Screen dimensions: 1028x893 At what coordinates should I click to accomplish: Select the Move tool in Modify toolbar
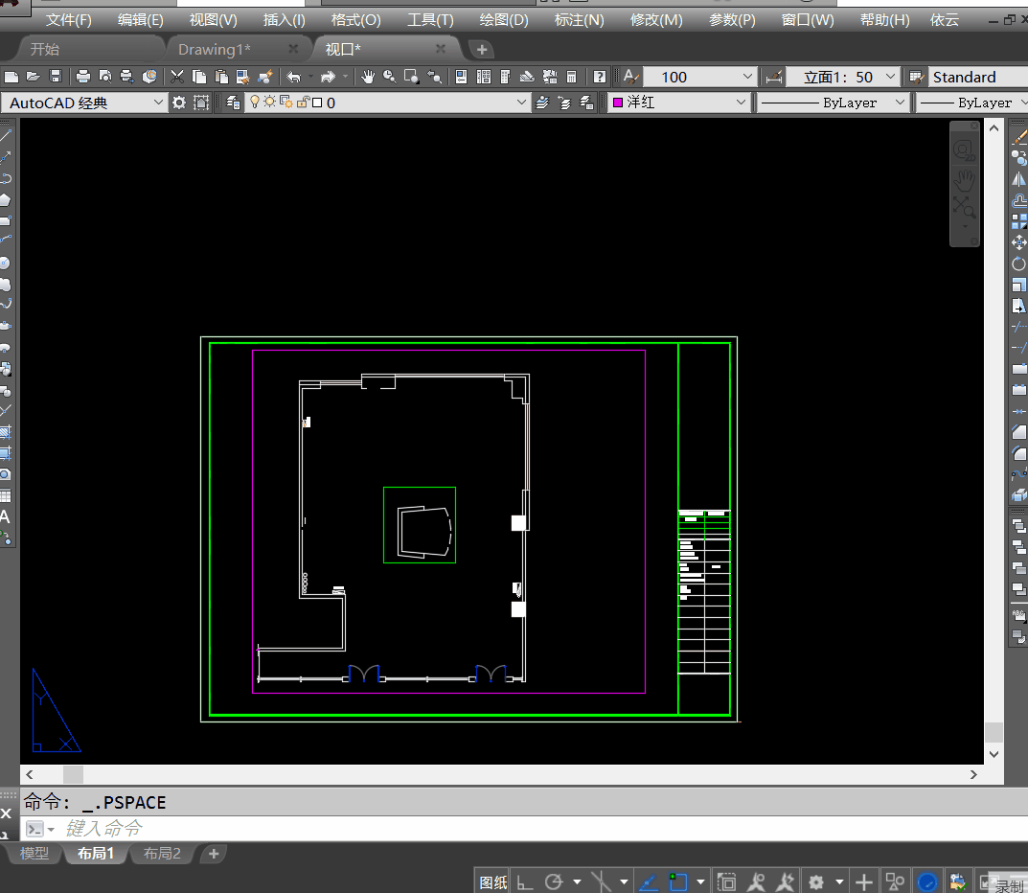1018,242
